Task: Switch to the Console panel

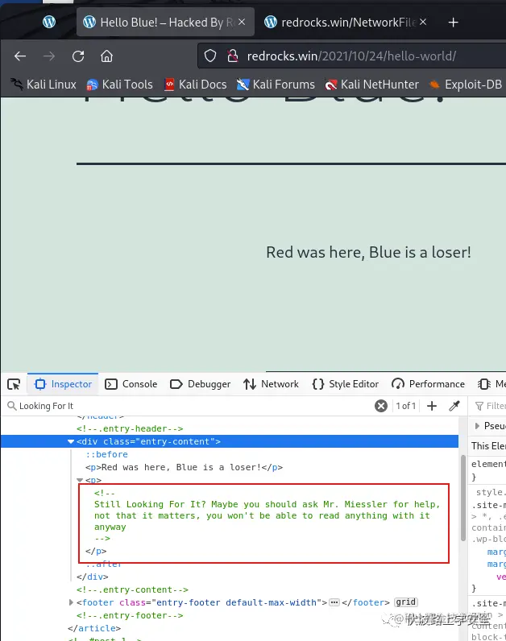Action: click(131, 384)
